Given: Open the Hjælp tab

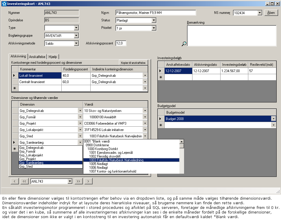Looking at the screenshot, I should [53, 57].
